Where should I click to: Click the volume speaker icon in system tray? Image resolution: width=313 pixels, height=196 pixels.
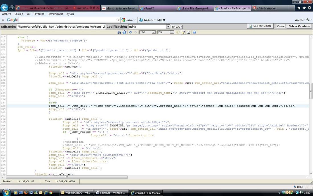click(301, 192)
